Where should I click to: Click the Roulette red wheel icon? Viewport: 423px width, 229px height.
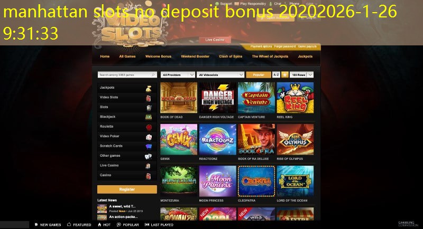point(149,127)
